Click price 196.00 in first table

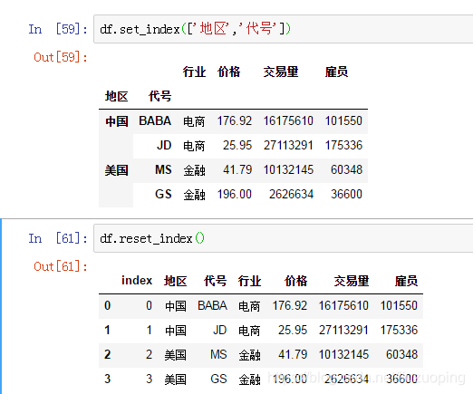pos(235,194)
